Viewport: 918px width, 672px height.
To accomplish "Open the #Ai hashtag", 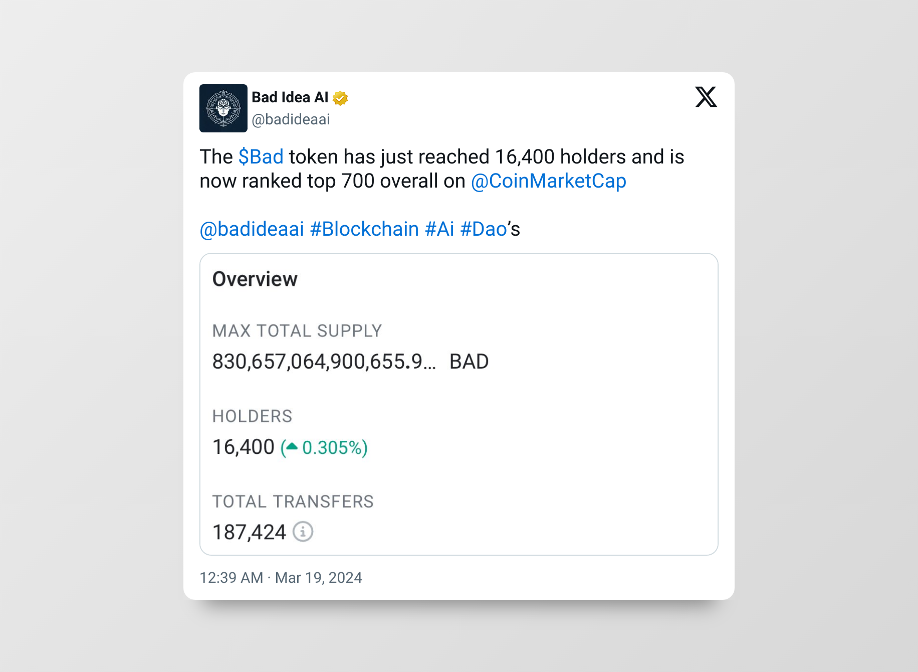I will click(439, 229).
